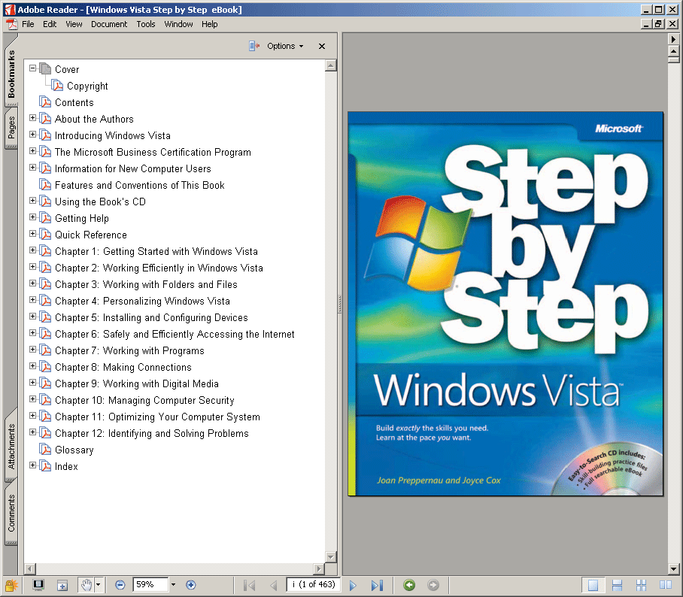Go to Chapter 6: Safely and Efficiently Accessing the Internet
The width and height of the screenshot is (683, 597).
coord(175,334)
